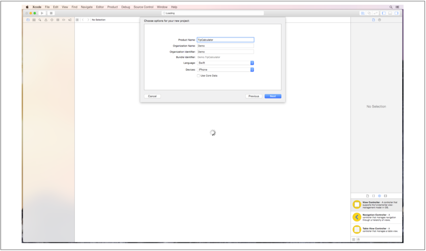This screenshot has height=251, width=426.
Task: Enable the Use Core Data checkbox
Action: click(198, 76)
